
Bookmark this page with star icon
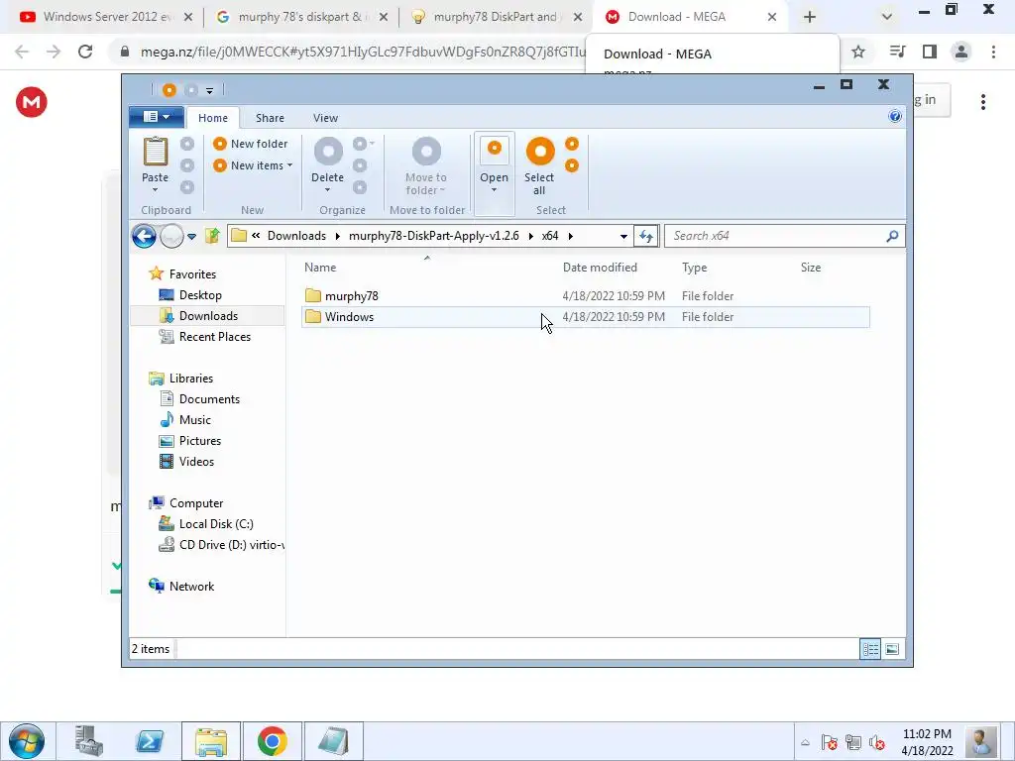[x=858, y=52]
